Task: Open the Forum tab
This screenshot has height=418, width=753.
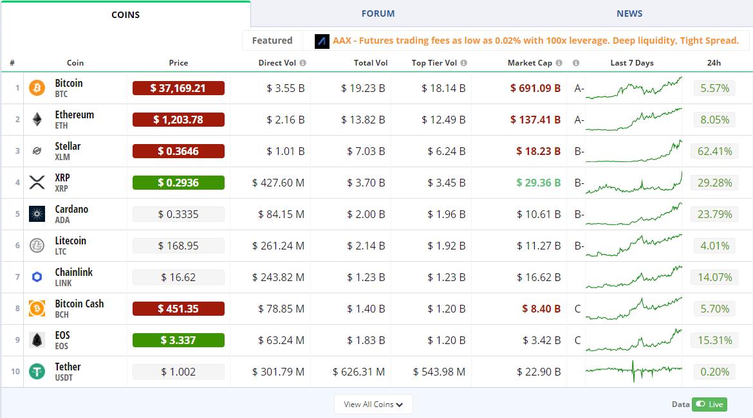Action: point(378,14)
